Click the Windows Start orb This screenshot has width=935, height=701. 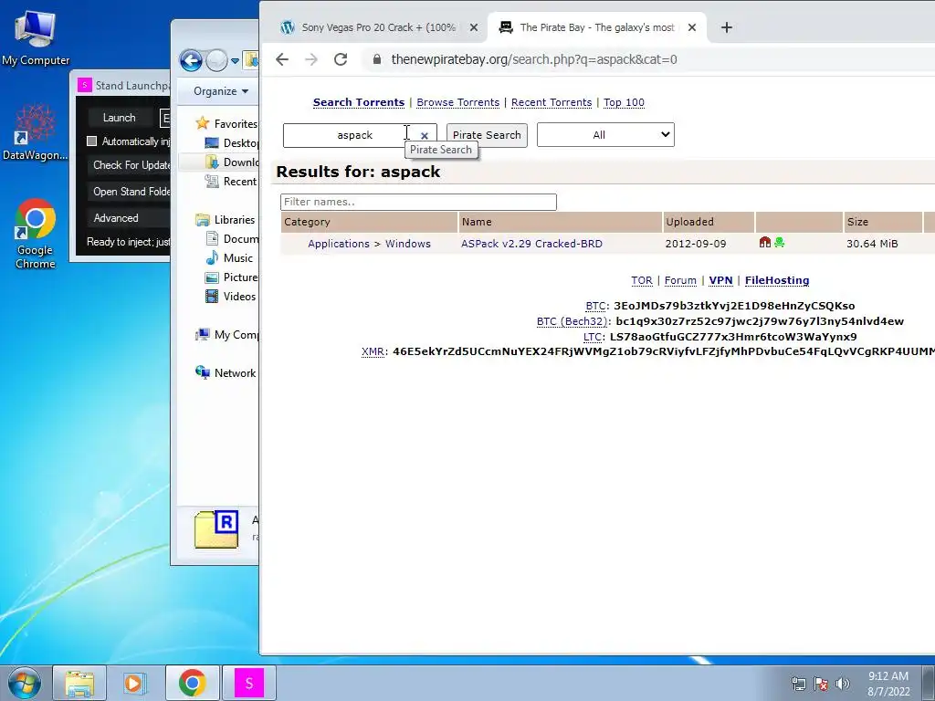[x=23, y=683]
